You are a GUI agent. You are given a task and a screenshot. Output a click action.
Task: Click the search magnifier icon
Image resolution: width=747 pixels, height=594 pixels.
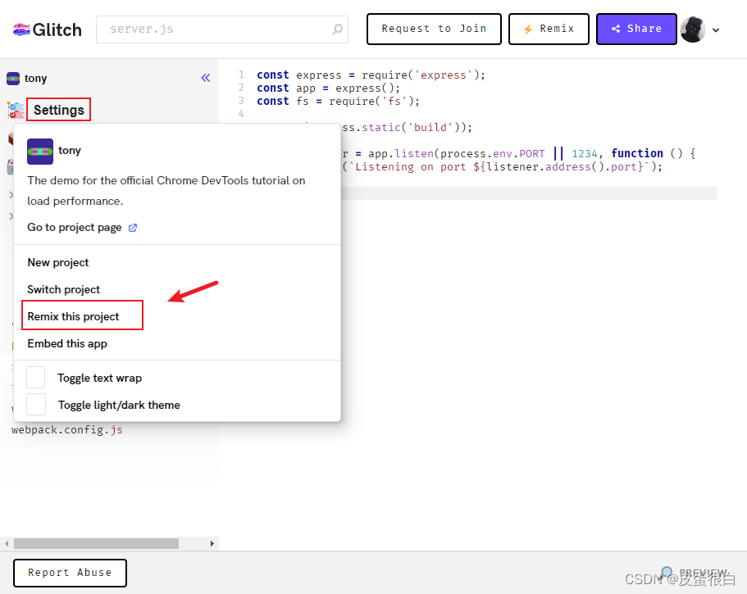(x=337, y=29)
